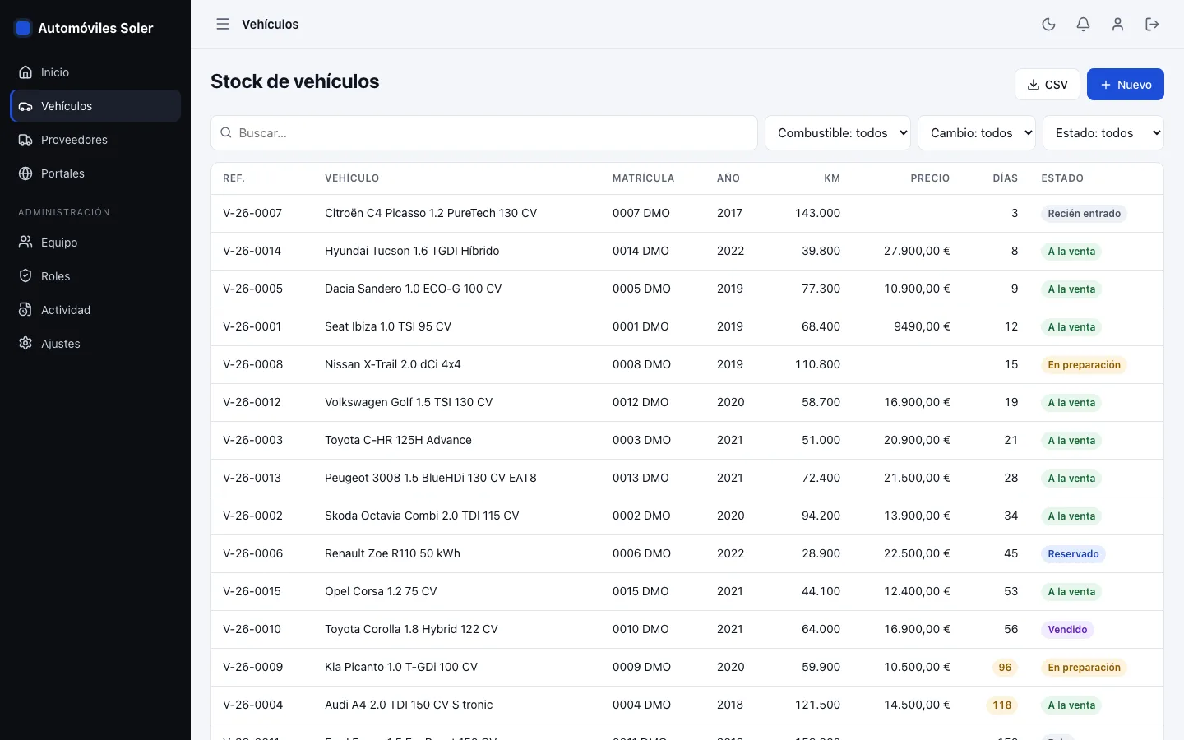Toggle the sidebar with the hamburger icon
The height and width of the screenshot is (740, 1184).
223,25
